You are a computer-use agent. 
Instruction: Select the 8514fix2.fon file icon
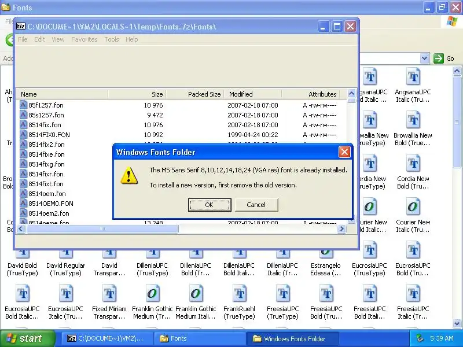pyautogui.click(x=24, y=144)
